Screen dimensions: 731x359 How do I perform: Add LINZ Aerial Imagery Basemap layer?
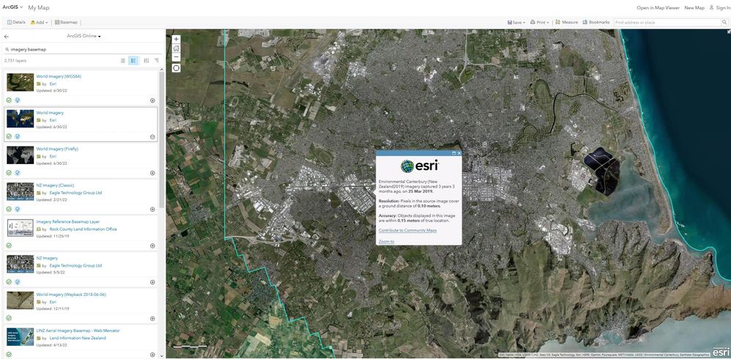tap(152, 355)
